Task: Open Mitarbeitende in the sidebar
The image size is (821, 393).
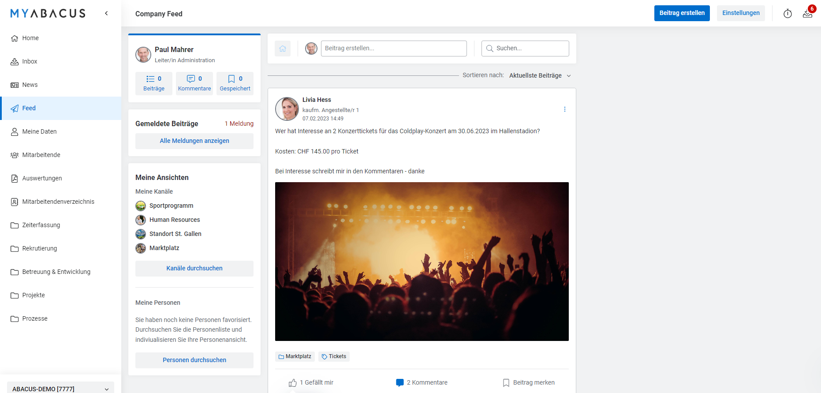Action: tap(60, 155)
